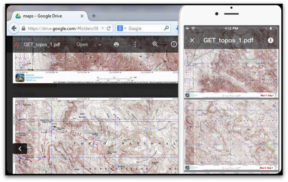This screenshot has height=182, width=288.
Task: Open the address bar history dropdown arrow
Action: (103, 28)
